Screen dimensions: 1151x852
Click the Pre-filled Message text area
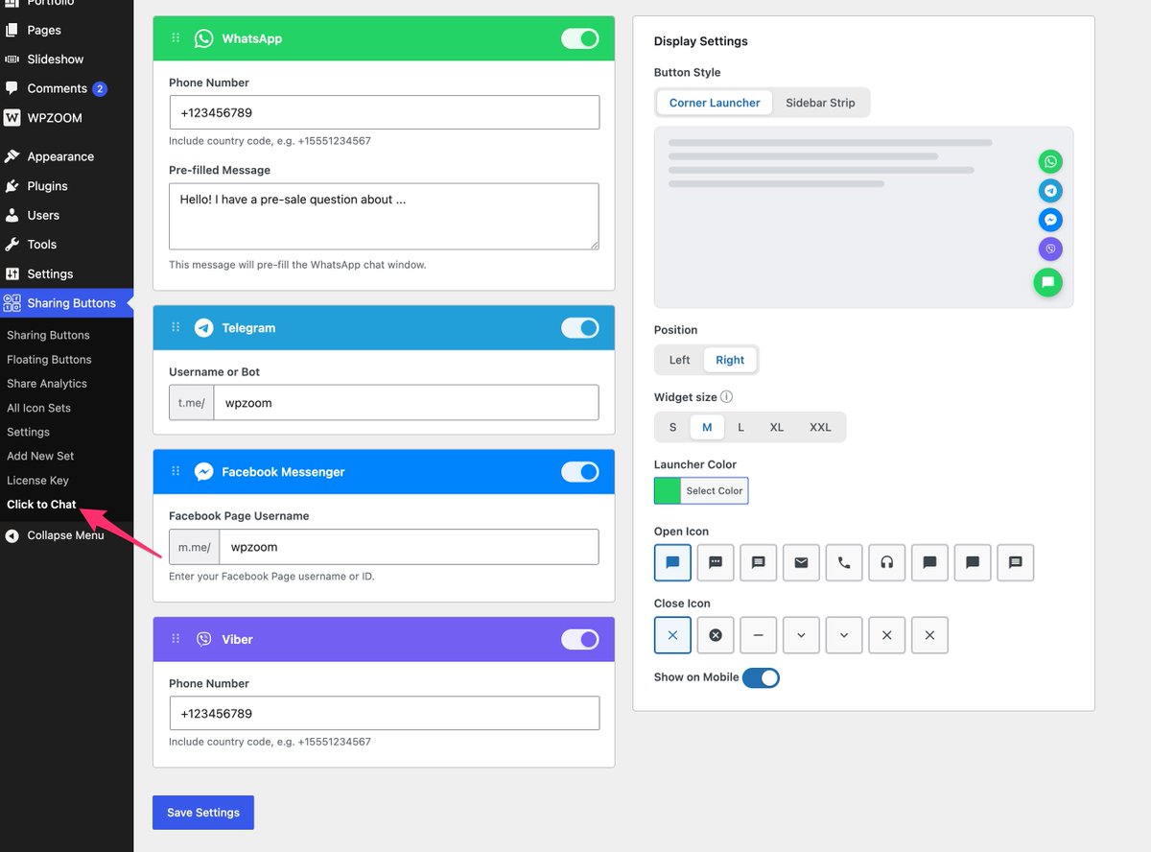tap(385, 217)
